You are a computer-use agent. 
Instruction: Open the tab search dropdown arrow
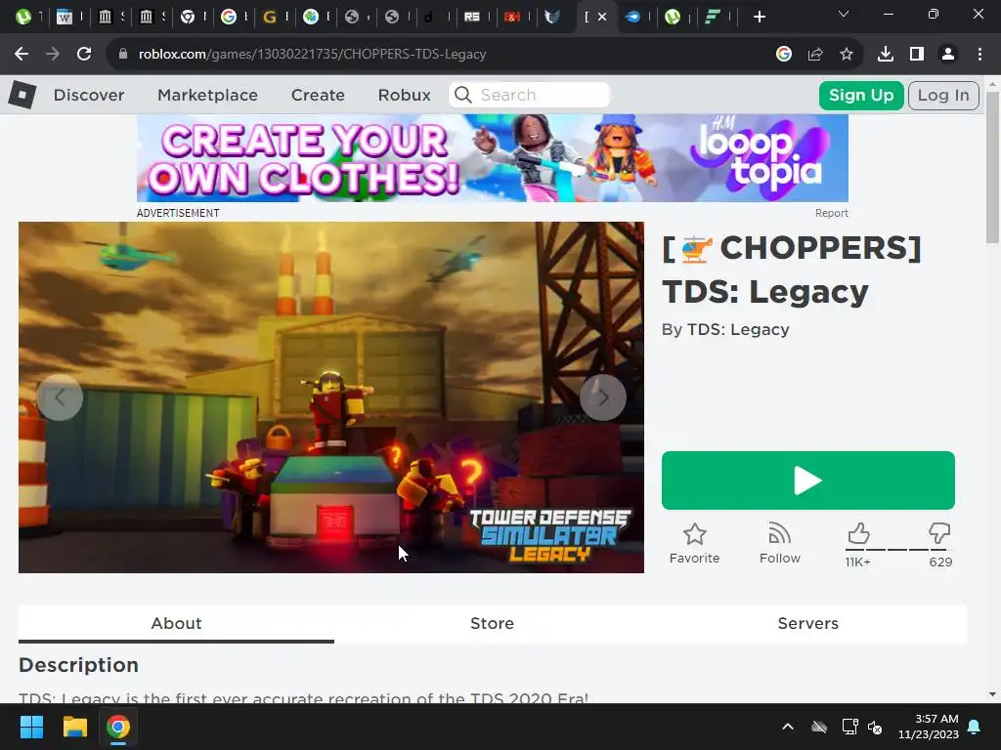coord(844,14)
